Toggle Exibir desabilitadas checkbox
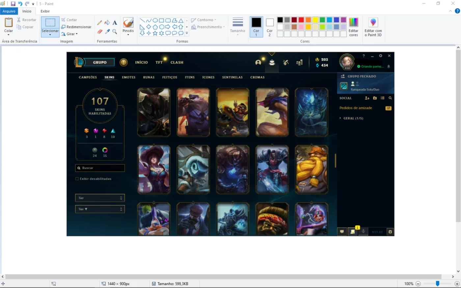 tap(77, 179)
